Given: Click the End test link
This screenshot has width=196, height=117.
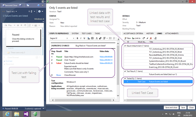Looking at the screenshot, I should [x=9, y=61].
